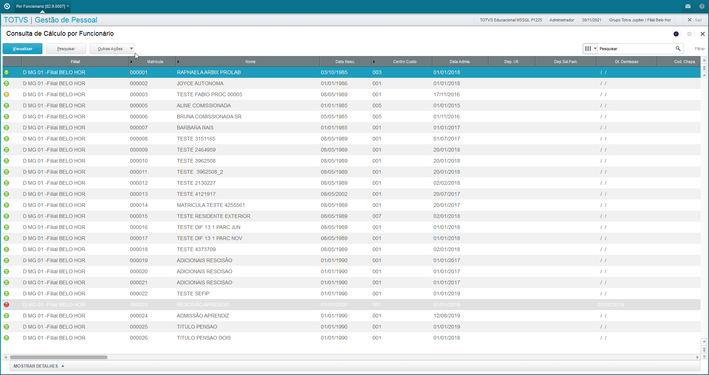Select the ADICIONAIS RESCISÃO name in row 000019
Screen dimensions: 709x375
click(x=205, y=260)
